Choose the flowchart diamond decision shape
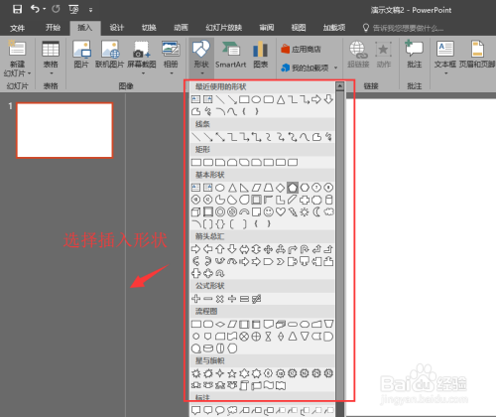Viewport: 496px width, 417px height. [220, 324]
